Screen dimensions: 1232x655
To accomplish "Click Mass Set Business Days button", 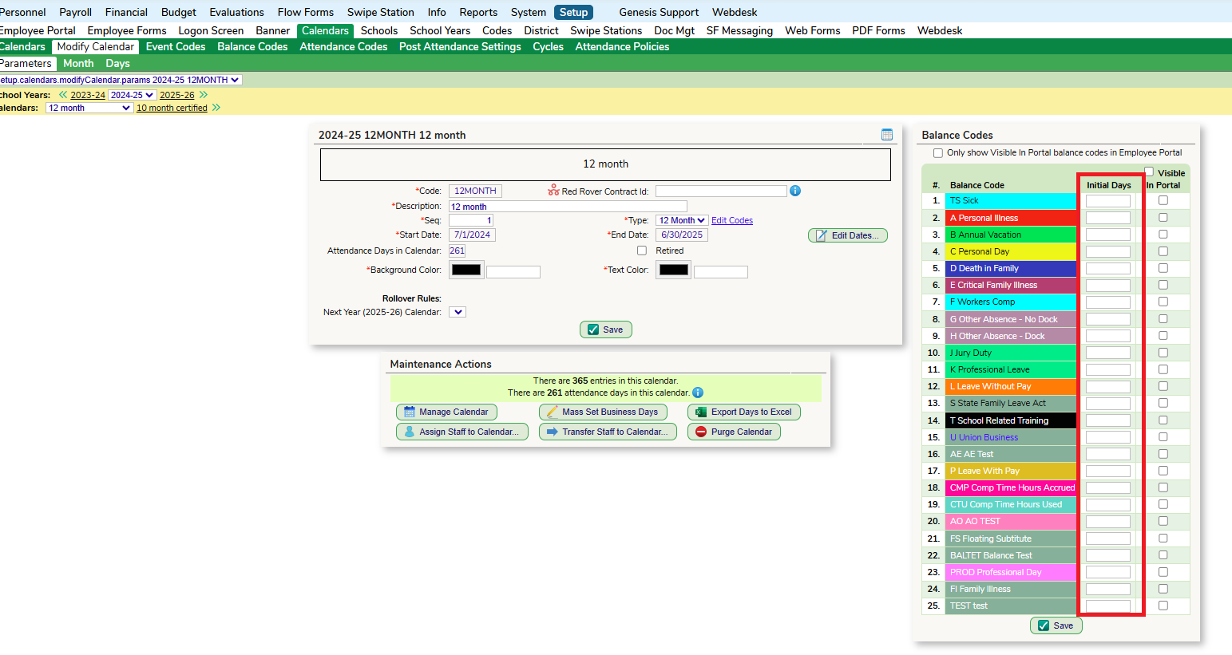I will point(603,412).
